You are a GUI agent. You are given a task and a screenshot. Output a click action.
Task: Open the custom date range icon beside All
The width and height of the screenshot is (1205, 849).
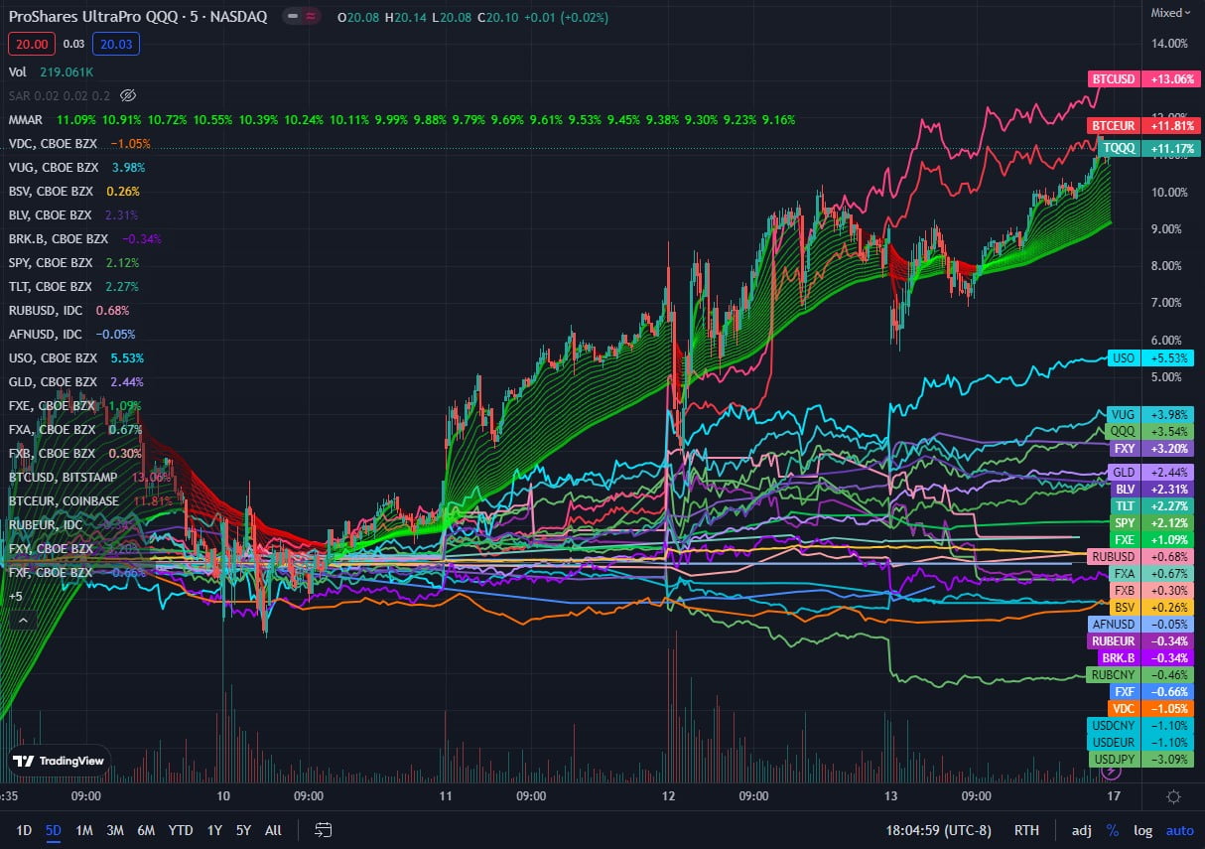(322, 830)
